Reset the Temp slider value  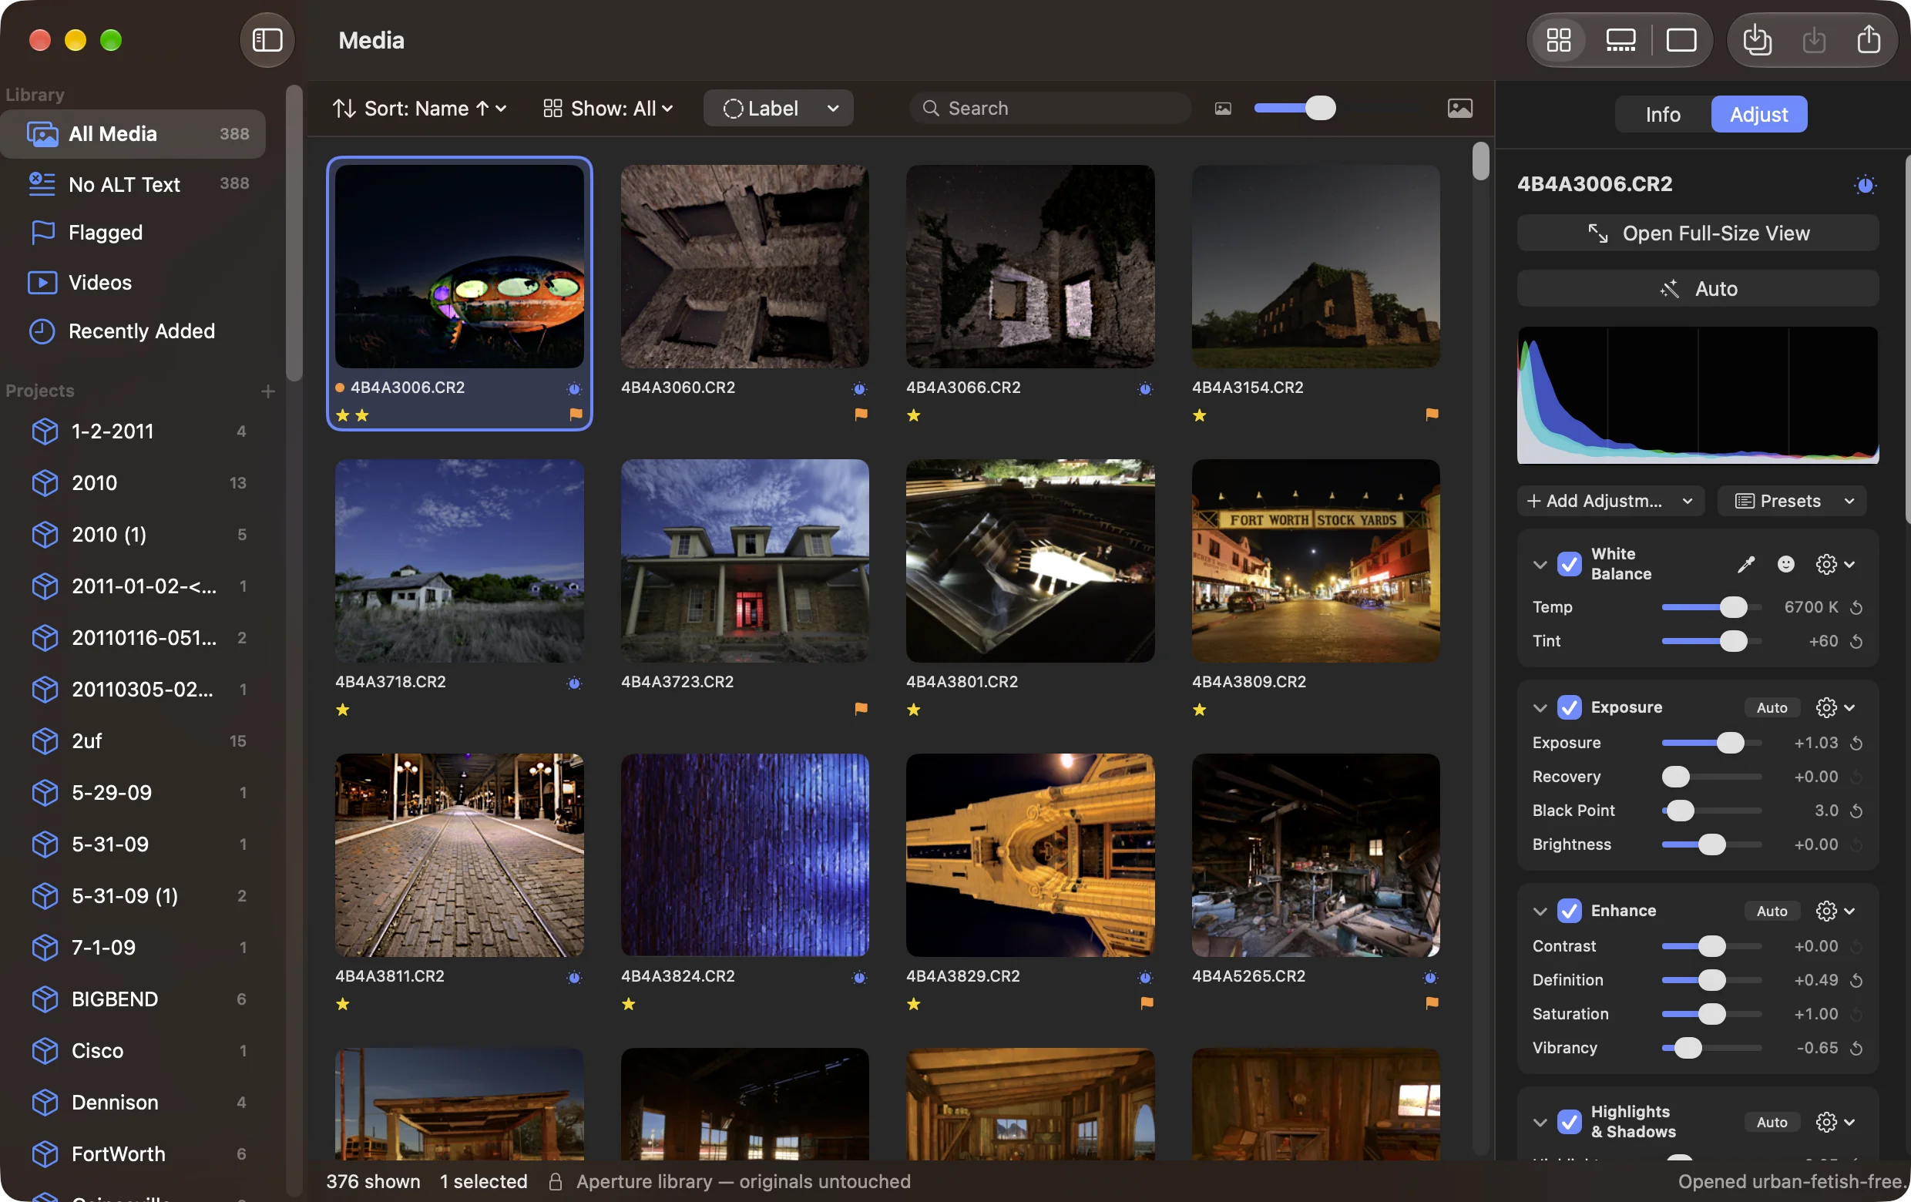[1856, 608]
